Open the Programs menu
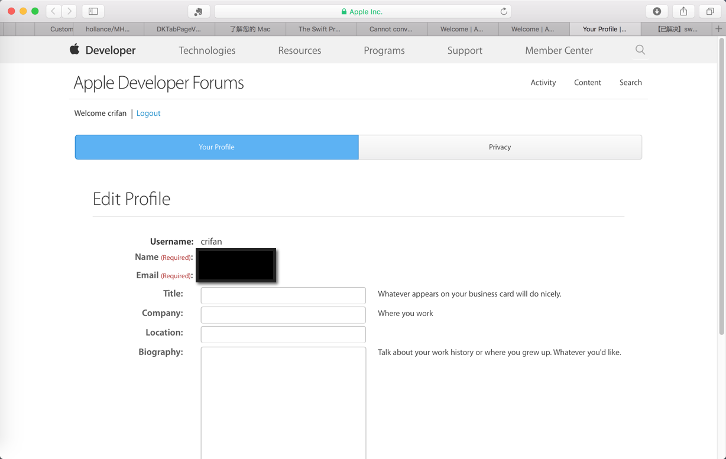The width and height of the screenshot is (726, 459). click(x=384, y=50)
